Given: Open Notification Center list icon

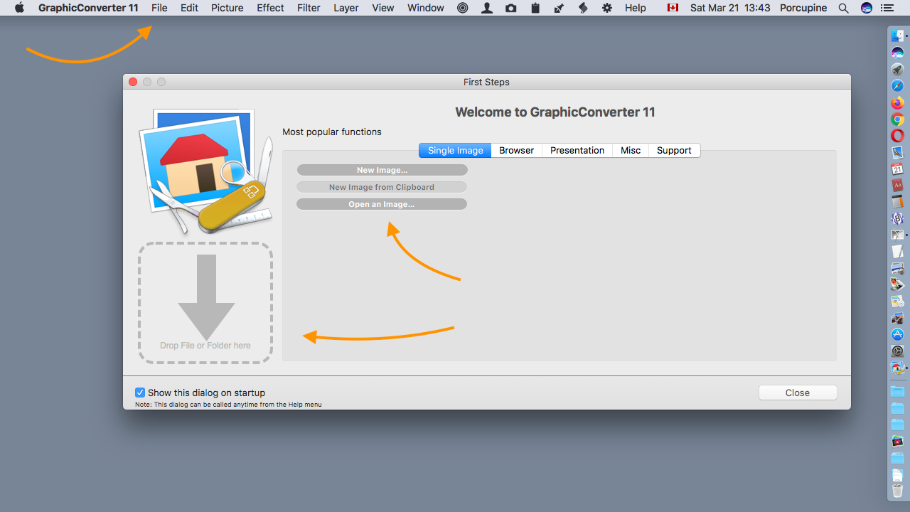Looking at the screenshot, I should tap(887, 8).
